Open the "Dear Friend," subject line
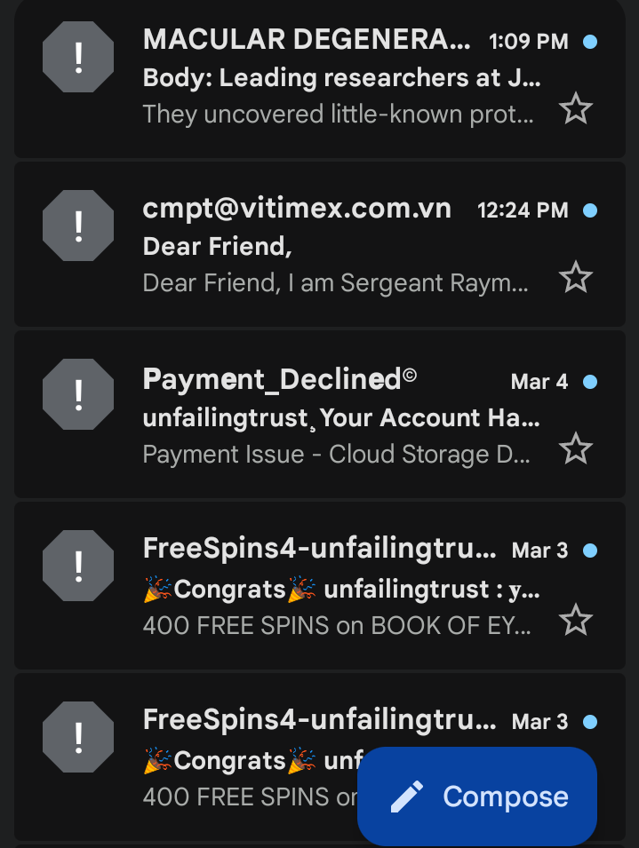 pos(217,247)
